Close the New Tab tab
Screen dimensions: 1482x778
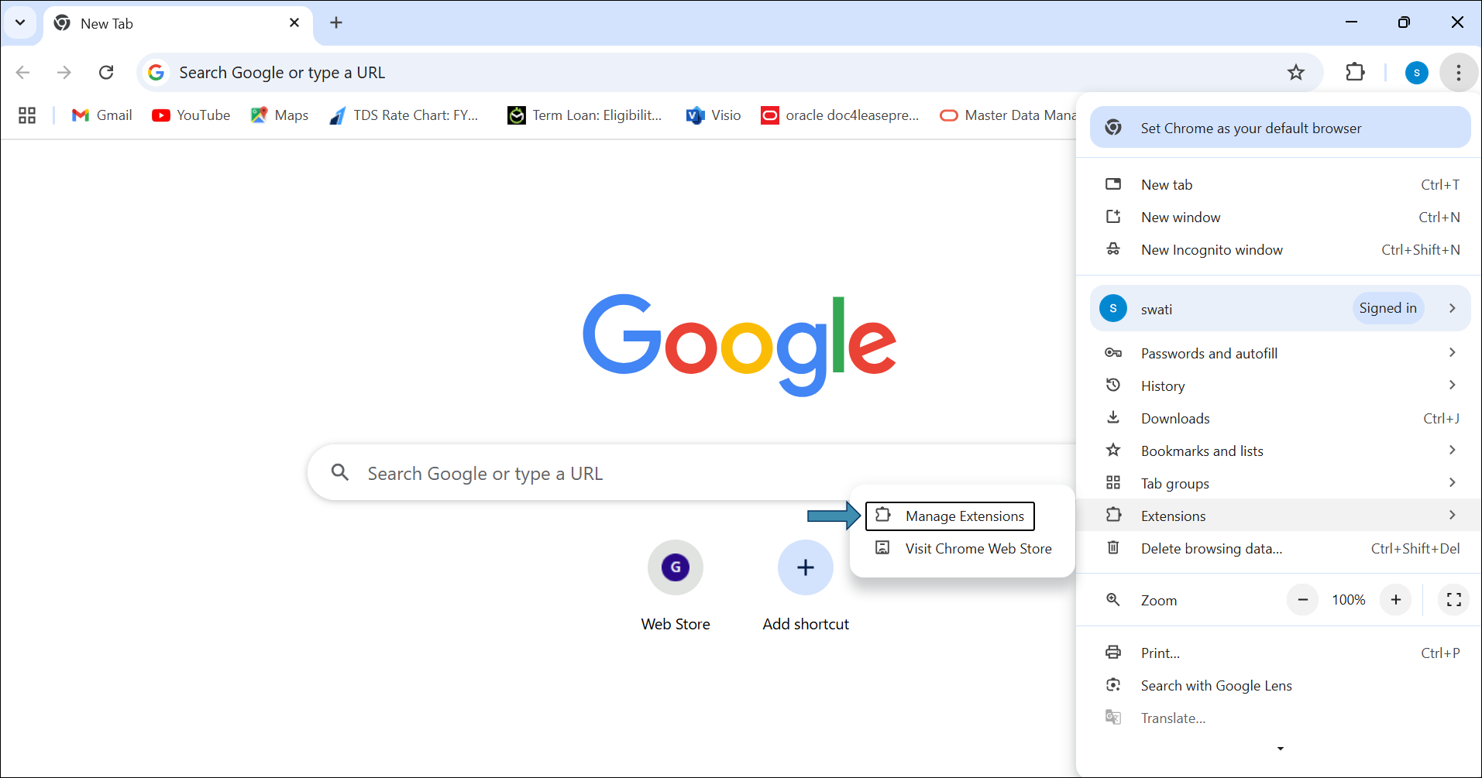(294, 22)
